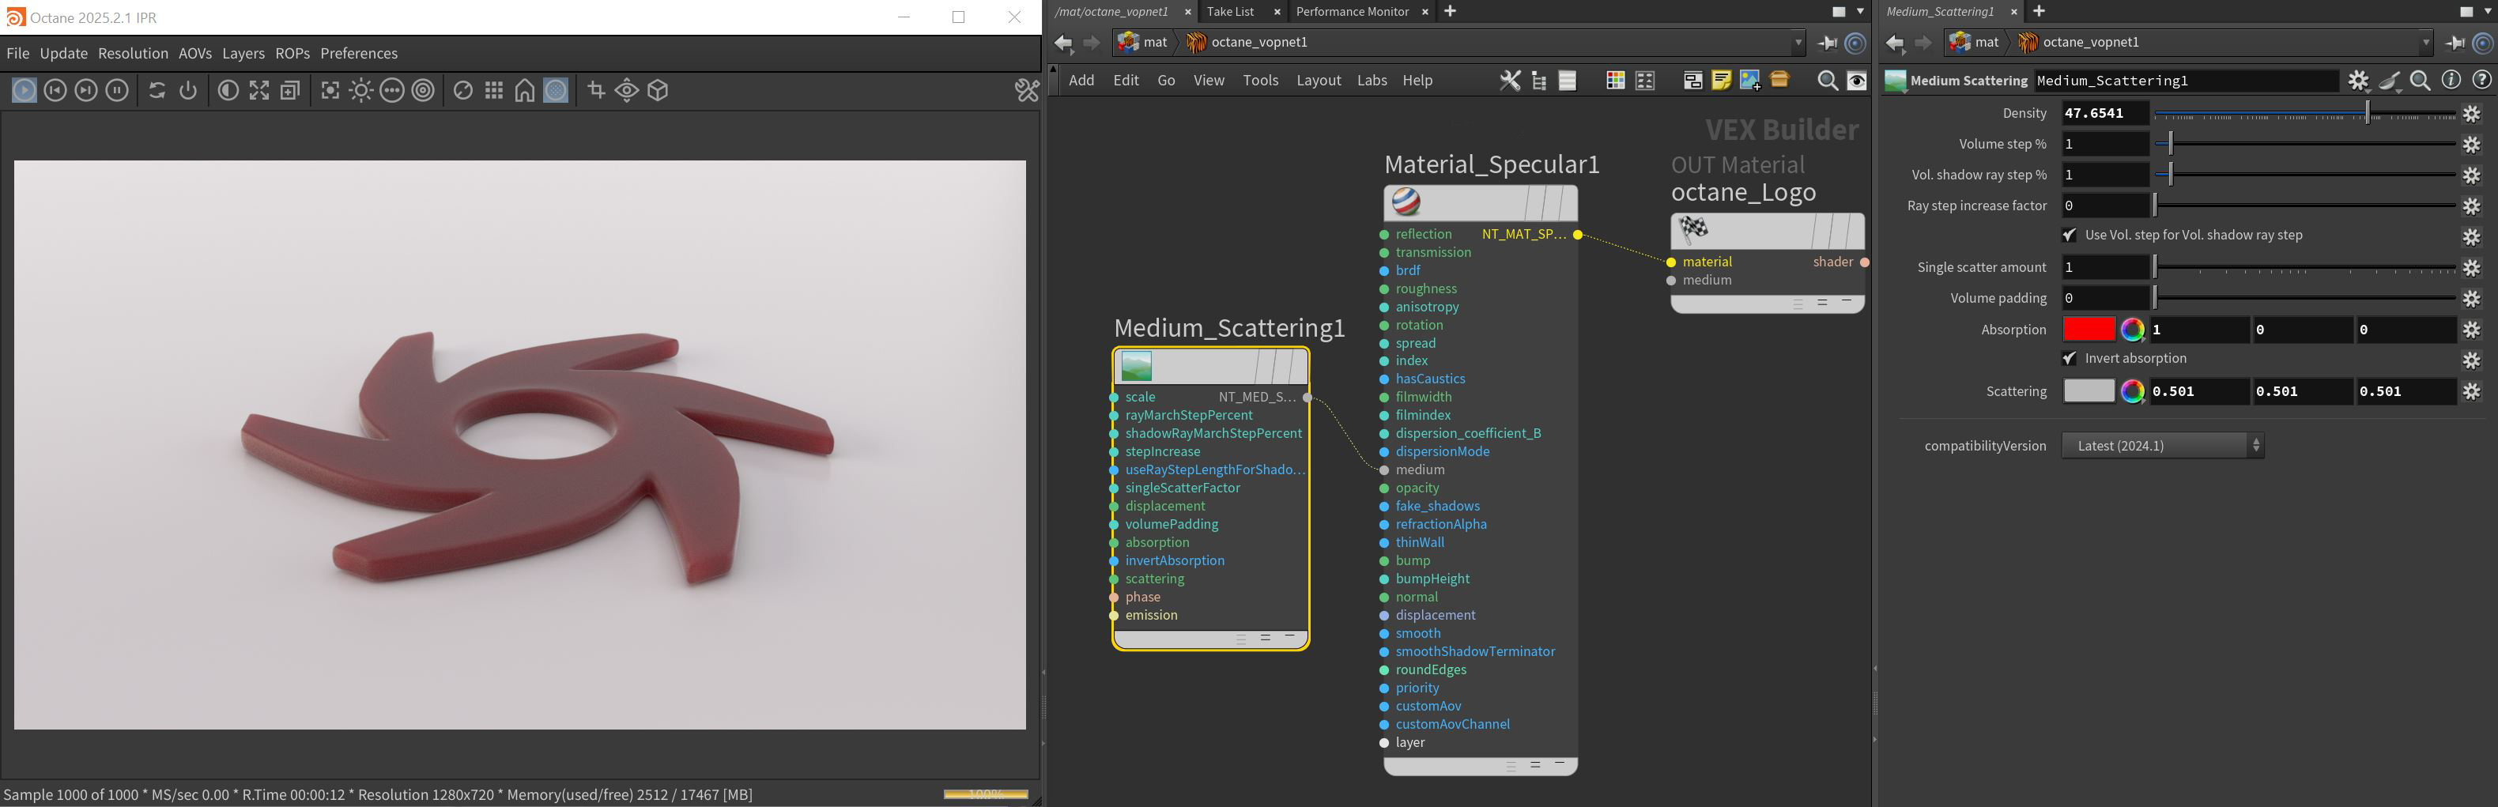Open the color picker wheel for Absorption
Screen dimensions: 2498x807
click(2131, 330)
